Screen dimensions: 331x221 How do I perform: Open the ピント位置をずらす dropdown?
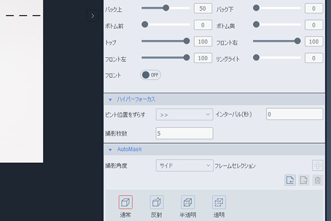184,114
